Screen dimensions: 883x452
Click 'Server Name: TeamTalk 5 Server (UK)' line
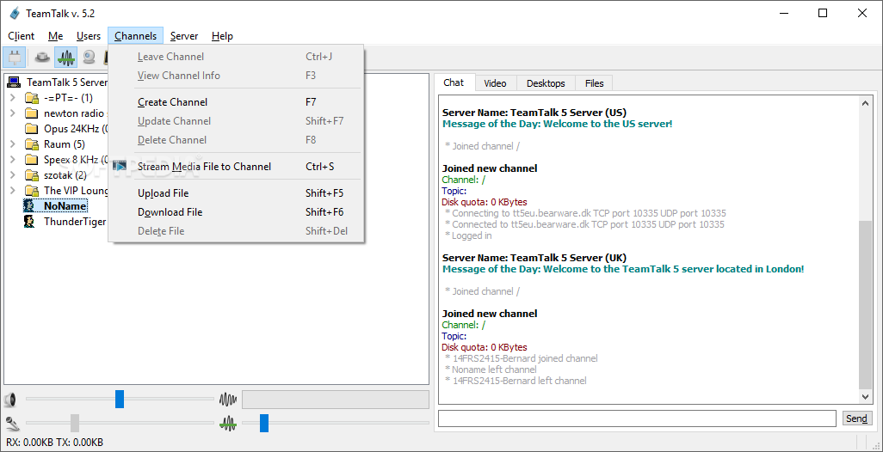(x=534, y=258)
